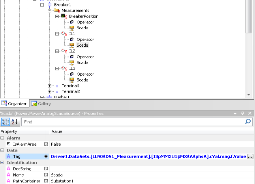This screenshot has height=184, width=255.
Task: Select the Name value 'Scada'
Action: click(57, 175)
